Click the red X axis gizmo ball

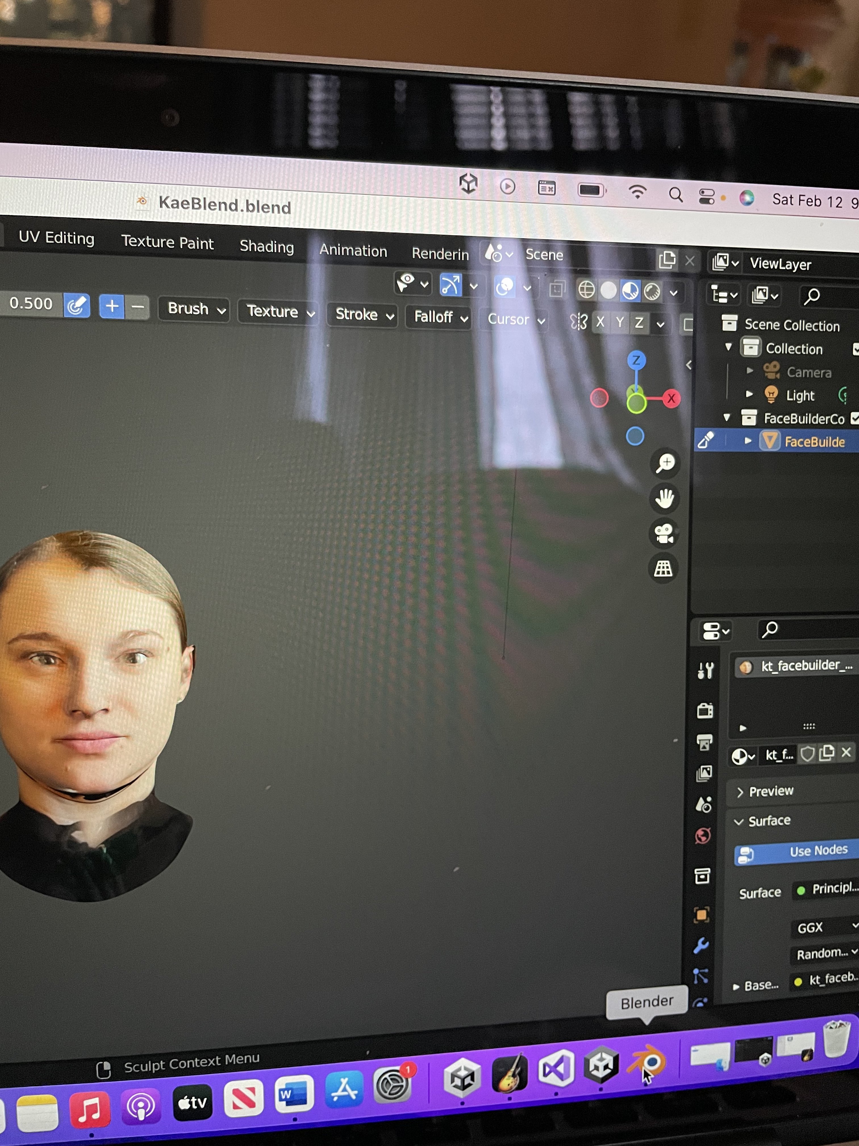[671, 398]
